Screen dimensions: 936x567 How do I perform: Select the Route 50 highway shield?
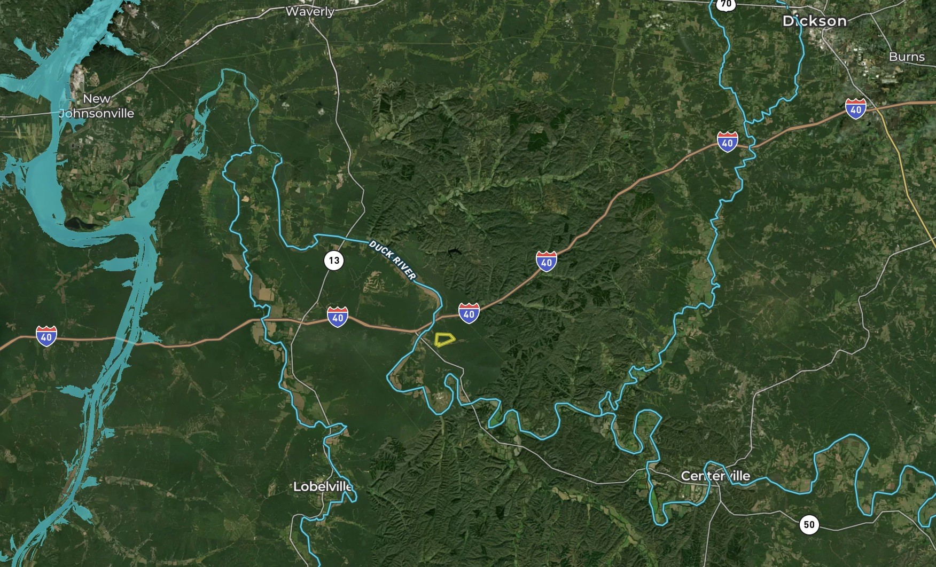click(809, 524)
